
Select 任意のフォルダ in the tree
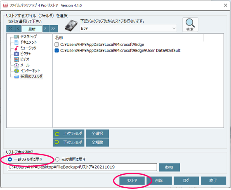click(31, 76)
